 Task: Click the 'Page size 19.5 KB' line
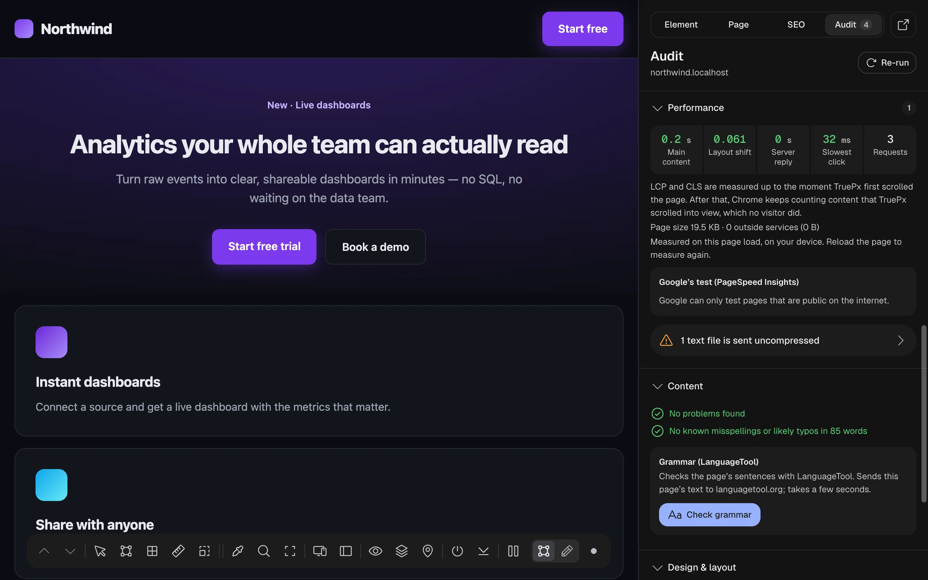(734, 228)
